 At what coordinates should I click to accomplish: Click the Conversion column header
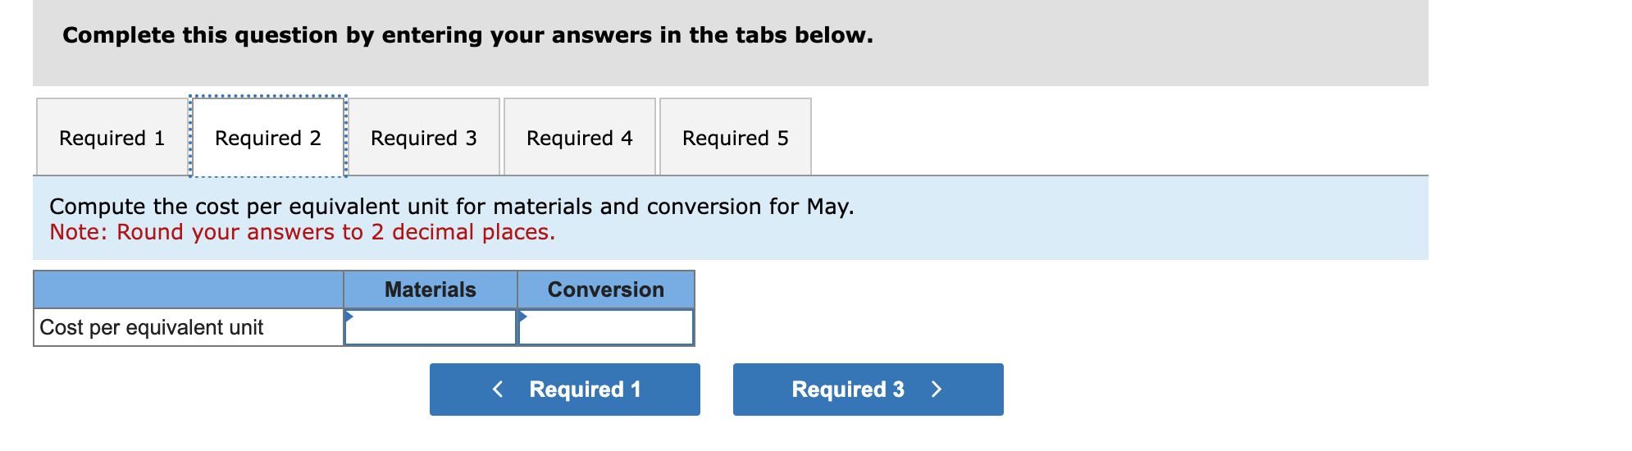pos(605,289)
